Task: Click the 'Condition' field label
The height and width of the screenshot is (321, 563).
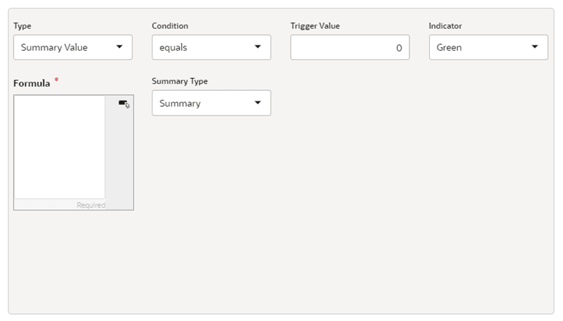Action: 170,26
